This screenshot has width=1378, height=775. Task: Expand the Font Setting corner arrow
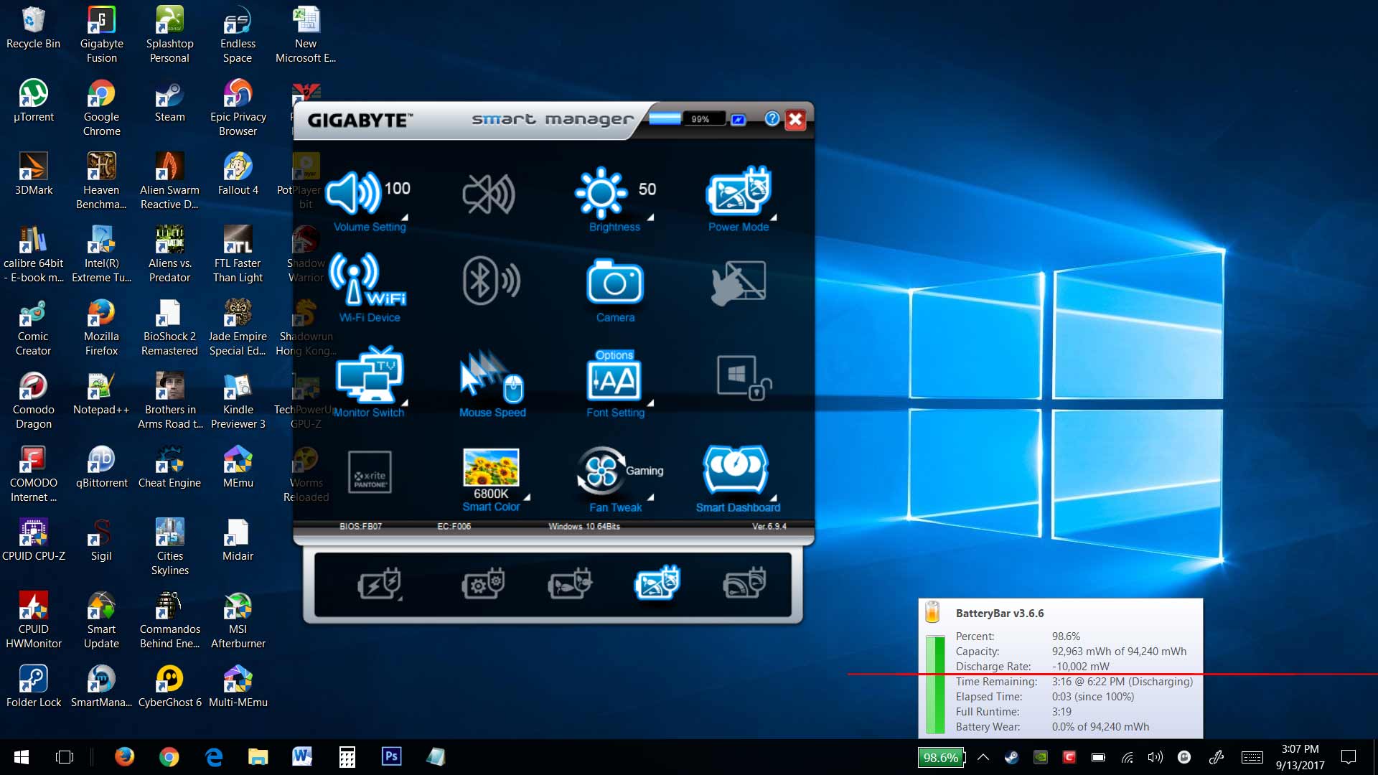click(x=650, y=403)
